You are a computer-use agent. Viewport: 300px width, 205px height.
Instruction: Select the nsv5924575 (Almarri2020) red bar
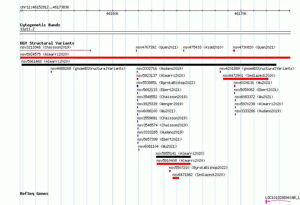click(155, 58)
